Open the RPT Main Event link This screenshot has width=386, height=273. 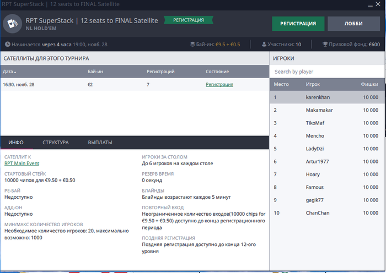[22, 163]
